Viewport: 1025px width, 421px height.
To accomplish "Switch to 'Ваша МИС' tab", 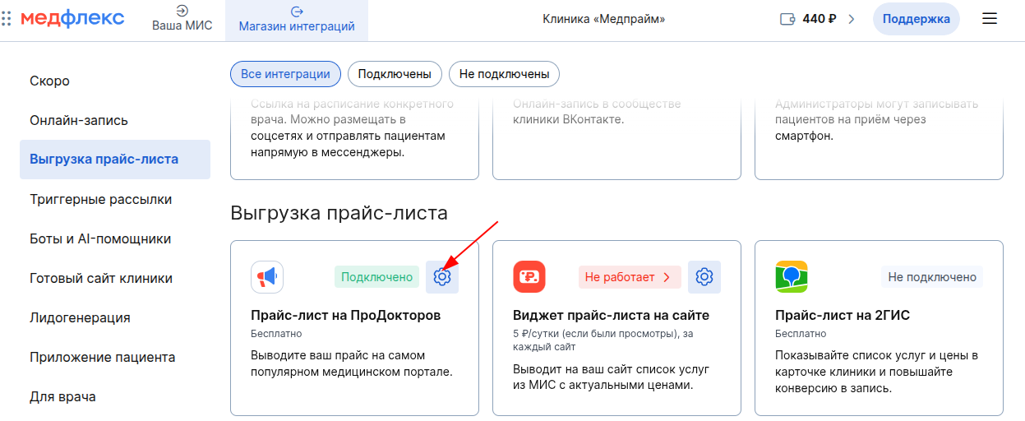I will [182, 20].
